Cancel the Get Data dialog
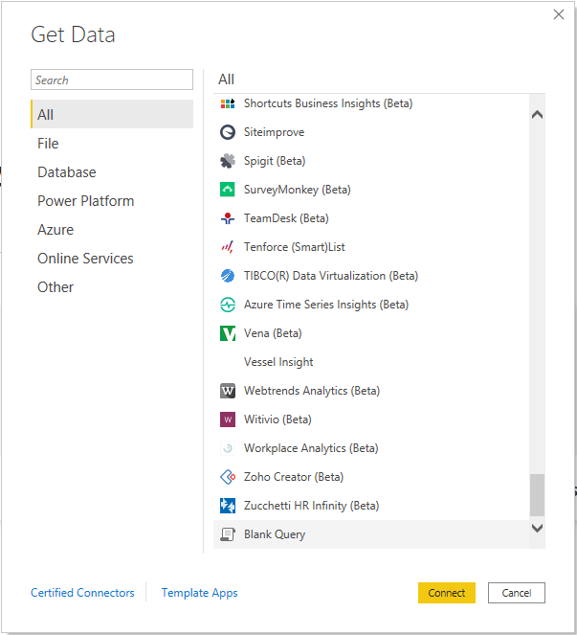Screen dimensions: 577x635 (517, 593)
